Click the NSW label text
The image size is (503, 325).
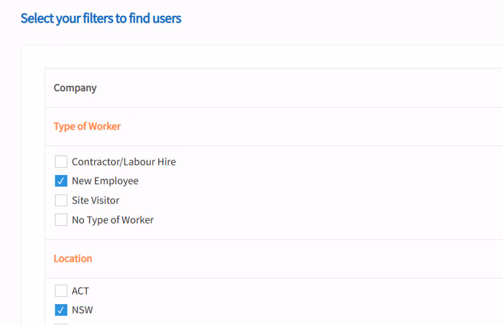(x=83, y=310)
